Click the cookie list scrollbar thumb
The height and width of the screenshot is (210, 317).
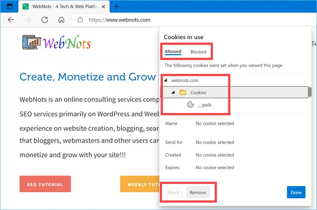point(310,92)
